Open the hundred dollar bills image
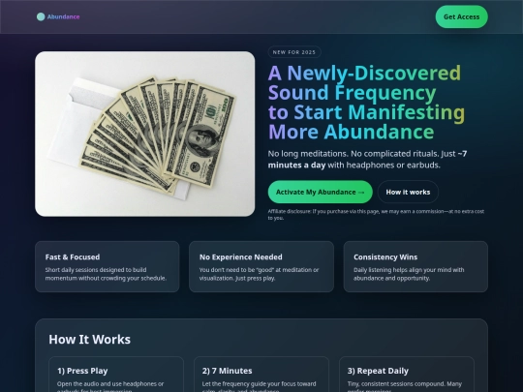 (145, 134)
